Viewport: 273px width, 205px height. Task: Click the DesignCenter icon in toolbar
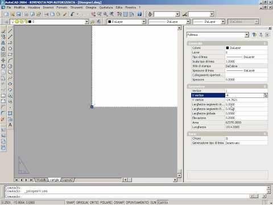(126, 14)
